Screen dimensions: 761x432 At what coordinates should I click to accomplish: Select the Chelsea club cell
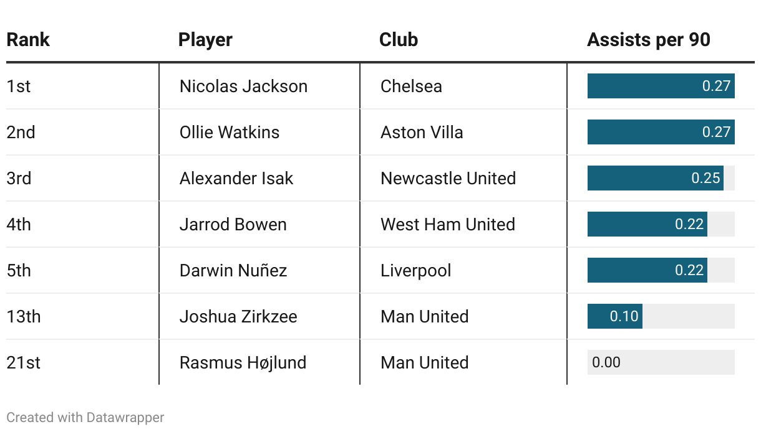[411, 86]
